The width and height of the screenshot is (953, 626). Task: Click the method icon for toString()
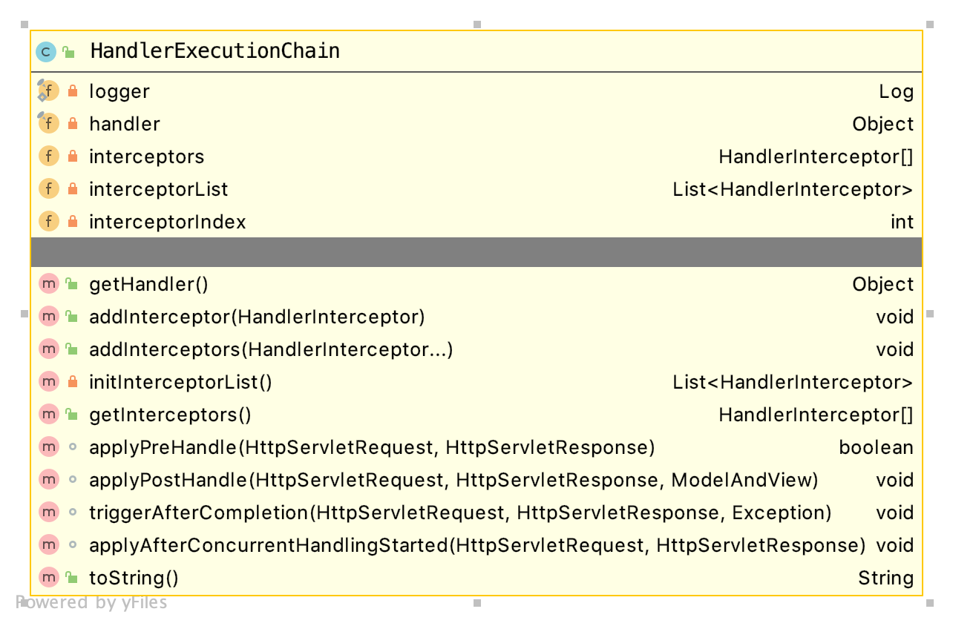[x=48, y=578]
